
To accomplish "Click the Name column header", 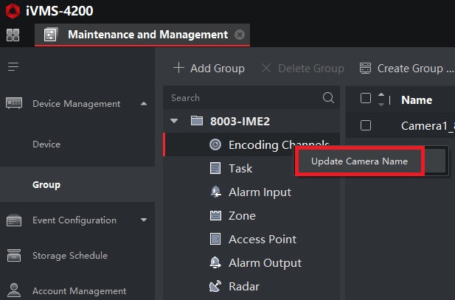I will click(417, 100).
